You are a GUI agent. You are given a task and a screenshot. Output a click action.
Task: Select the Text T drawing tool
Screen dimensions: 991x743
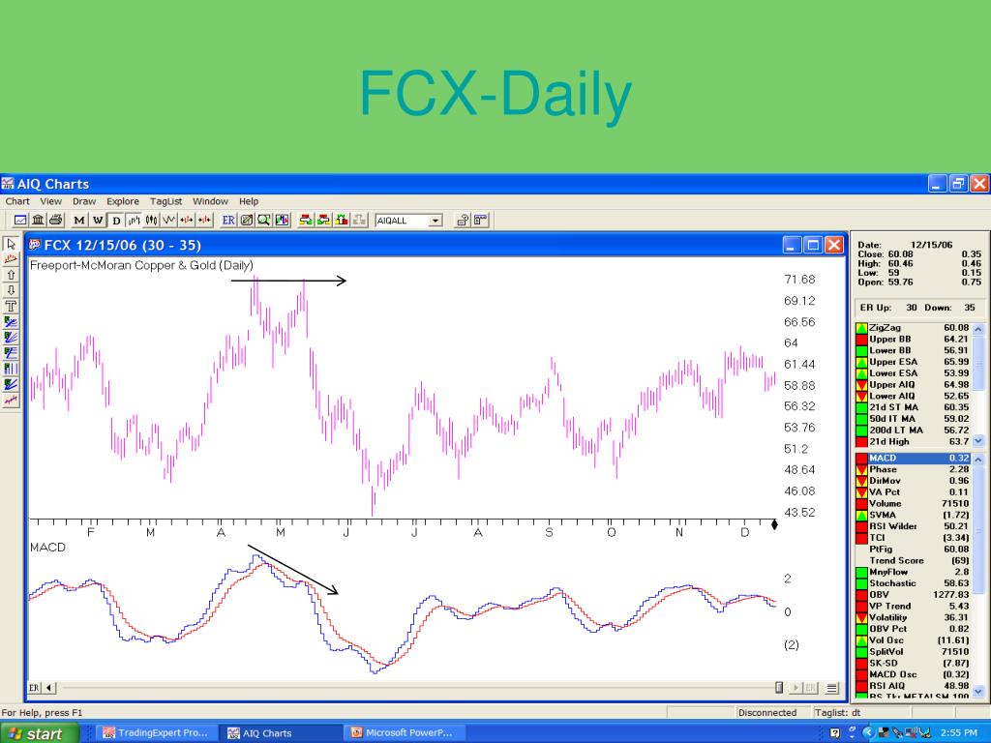click(11, 306)
